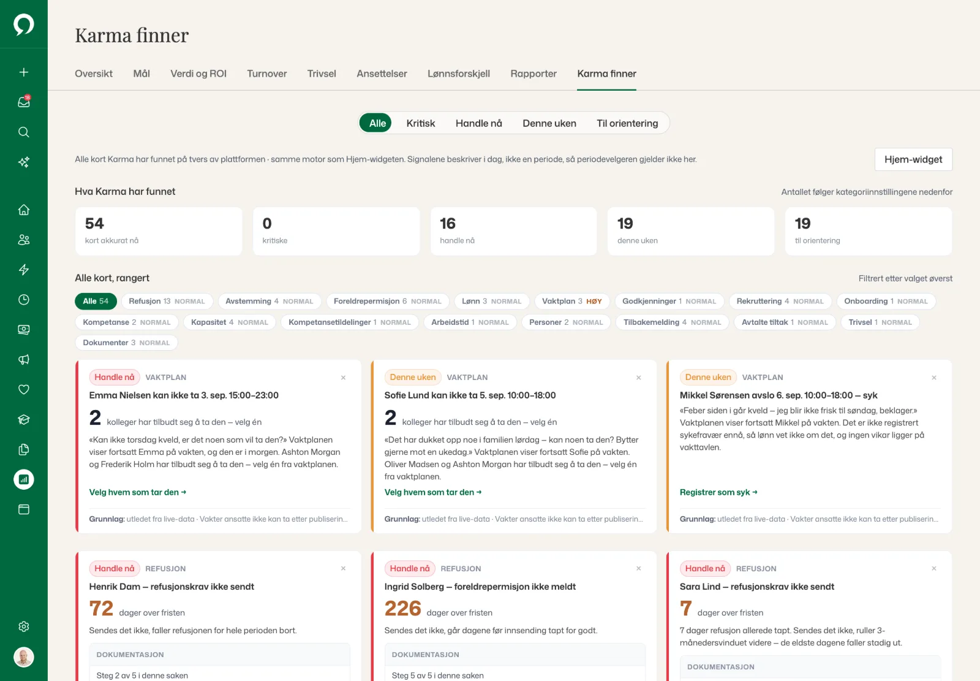Open the sparkle AI assistant icon
The width and height of the screenshot is (980, 681).
point(24,162)
